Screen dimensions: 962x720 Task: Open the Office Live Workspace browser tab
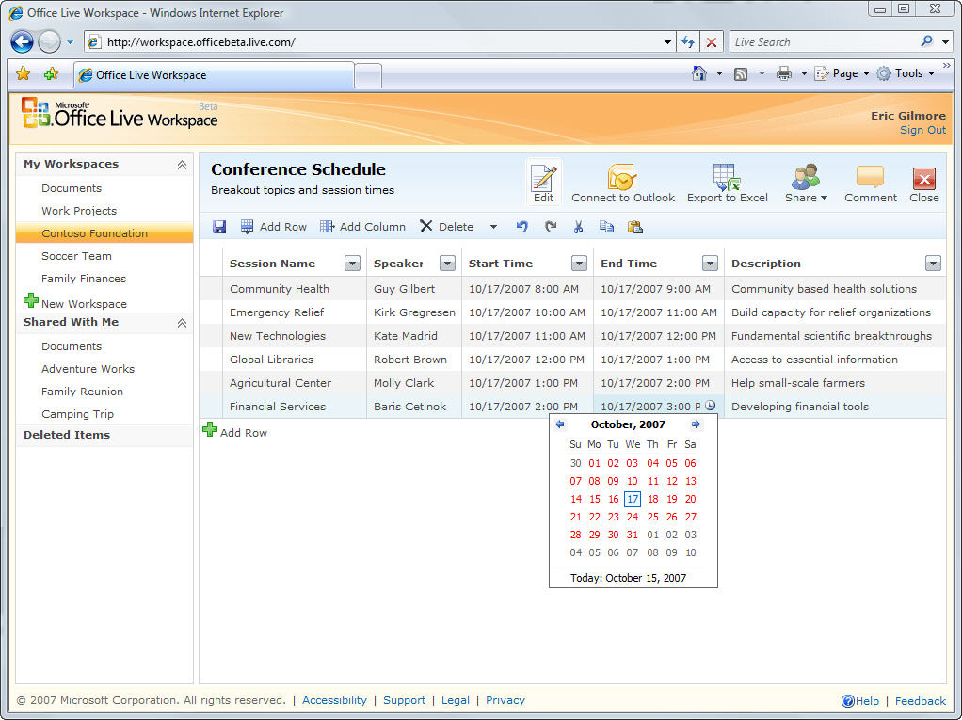click(x=215, y=75)
